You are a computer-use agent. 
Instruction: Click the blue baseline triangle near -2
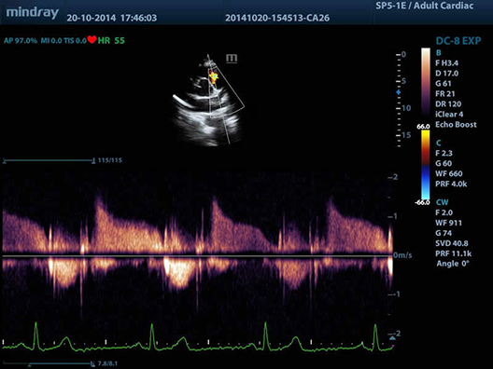pos(392,338)
